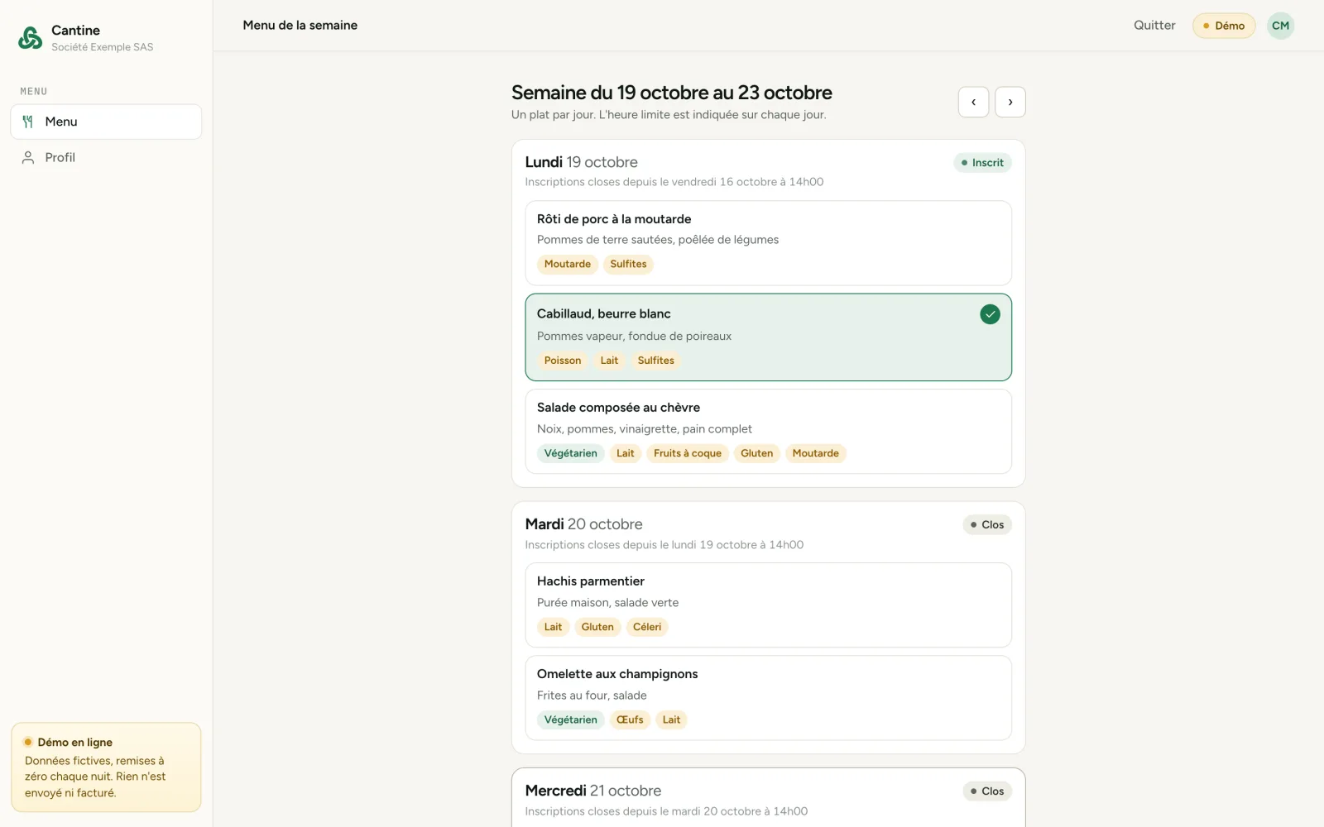
Task: Click the Mercredi 21 octobre heading
Action: pyautogui.click(x=593, y=791)
